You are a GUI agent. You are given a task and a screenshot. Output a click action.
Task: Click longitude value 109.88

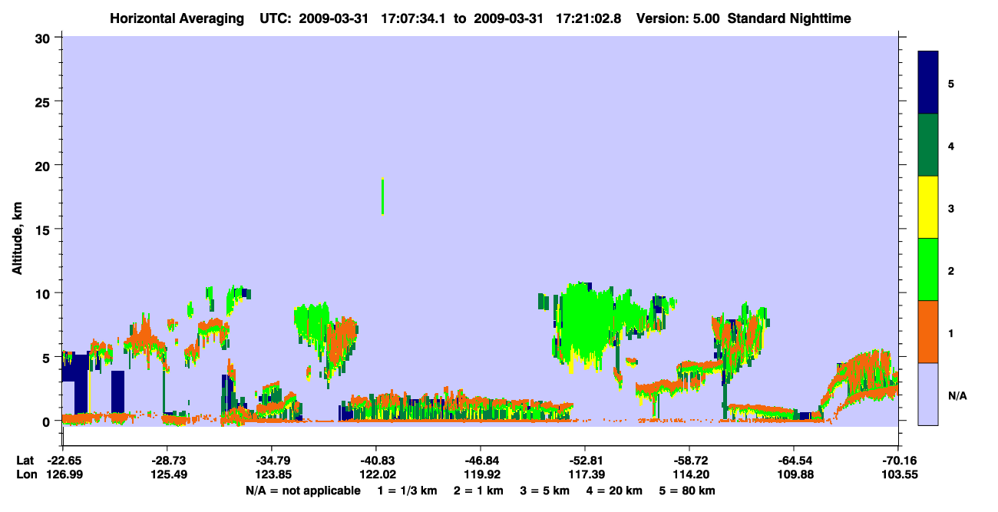tap(795, 474)
